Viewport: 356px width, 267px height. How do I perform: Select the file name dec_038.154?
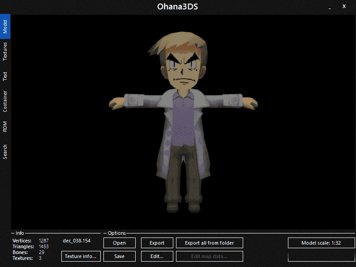pos(77,241)
